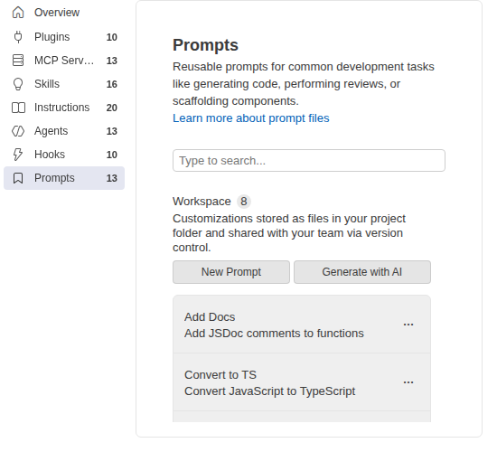Go to the Hooks section

pyautogui.click(x=64, y=155)
